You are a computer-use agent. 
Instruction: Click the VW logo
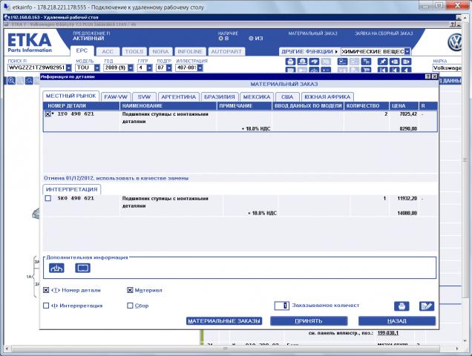(x=454, y=42)
